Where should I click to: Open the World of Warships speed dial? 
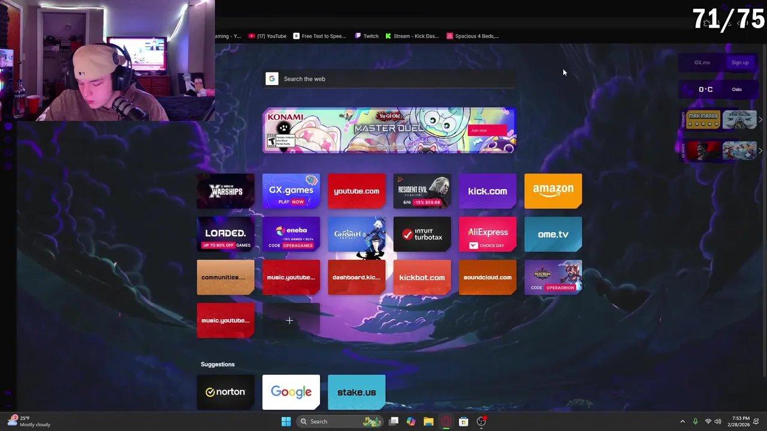[225, 191]
